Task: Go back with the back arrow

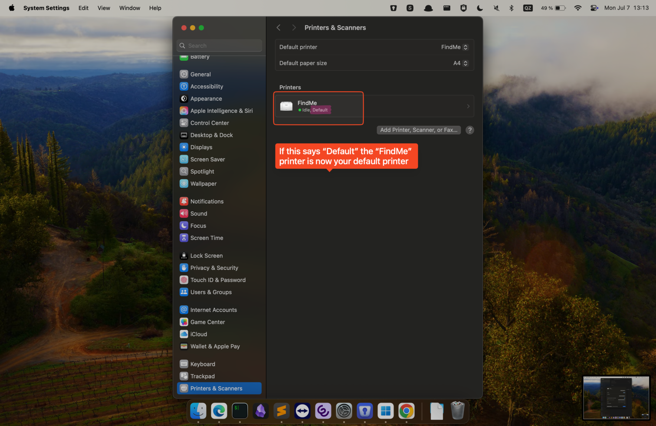Action: coord(279,27)
